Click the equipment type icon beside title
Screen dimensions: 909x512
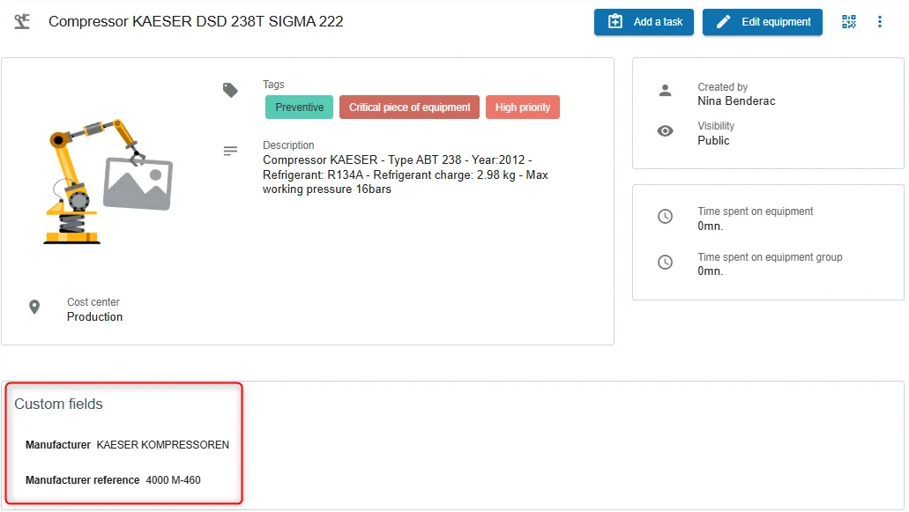pos(22,21)
